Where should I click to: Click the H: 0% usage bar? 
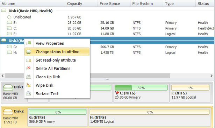pos(150,112)
